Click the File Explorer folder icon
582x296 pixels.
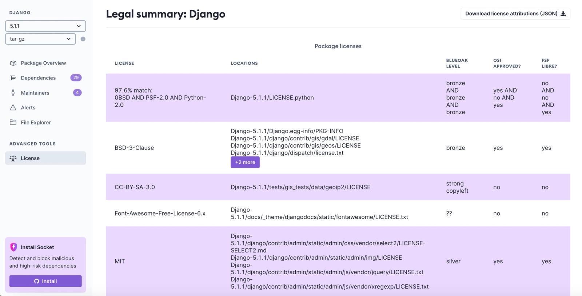click(x=13, y=123)
